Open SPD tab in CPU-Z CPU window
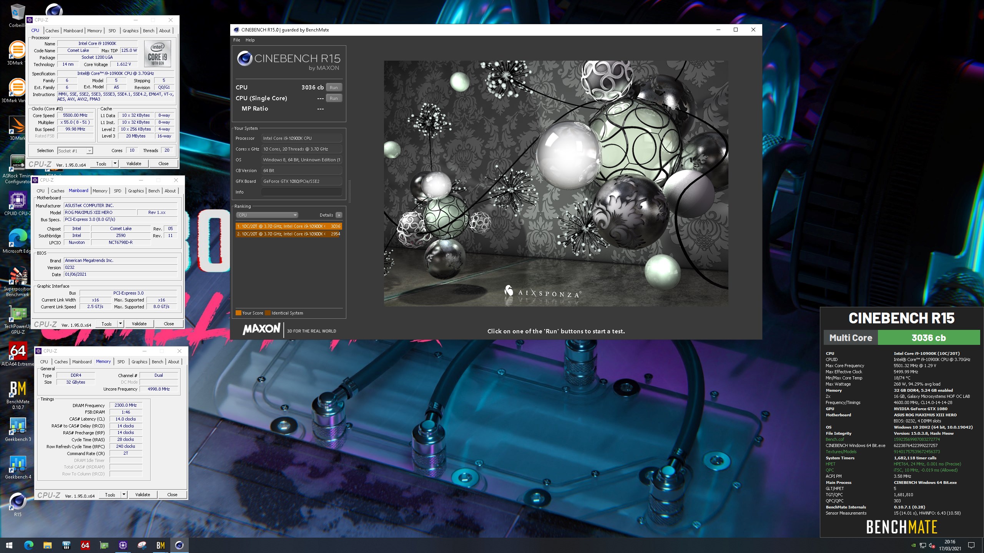Screen dimensions: 984x553 [x=112, y=31]
